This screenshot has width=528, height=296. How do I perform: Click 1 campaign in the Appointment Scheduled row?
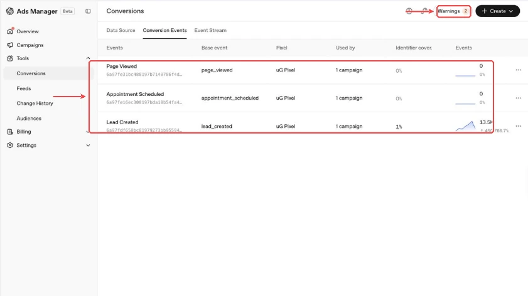point(349,98)
